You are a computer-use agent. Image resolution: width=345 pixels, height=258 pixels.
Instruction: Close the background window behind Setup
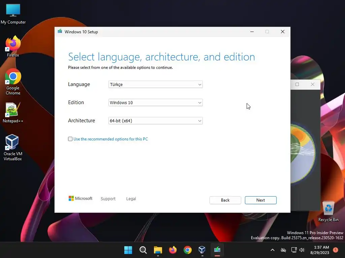click(312, 84)
